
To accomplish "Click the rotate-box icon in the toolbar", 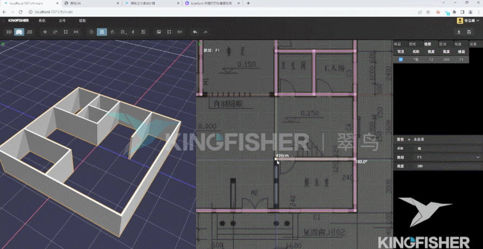I will click(x=112, y=32).
